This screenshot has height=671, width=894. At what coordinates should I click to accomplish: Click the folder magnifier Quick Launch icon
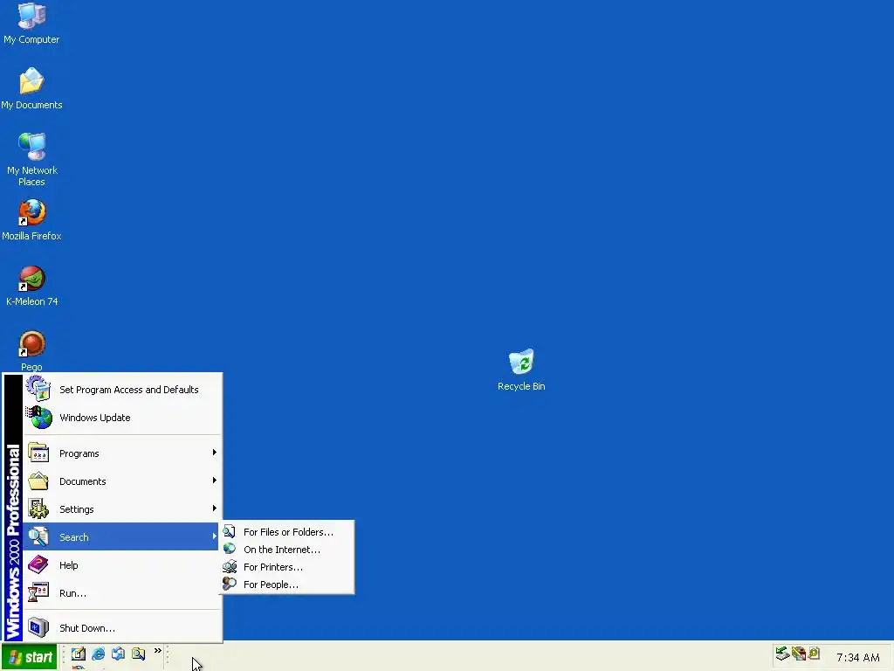pos(138,654)
